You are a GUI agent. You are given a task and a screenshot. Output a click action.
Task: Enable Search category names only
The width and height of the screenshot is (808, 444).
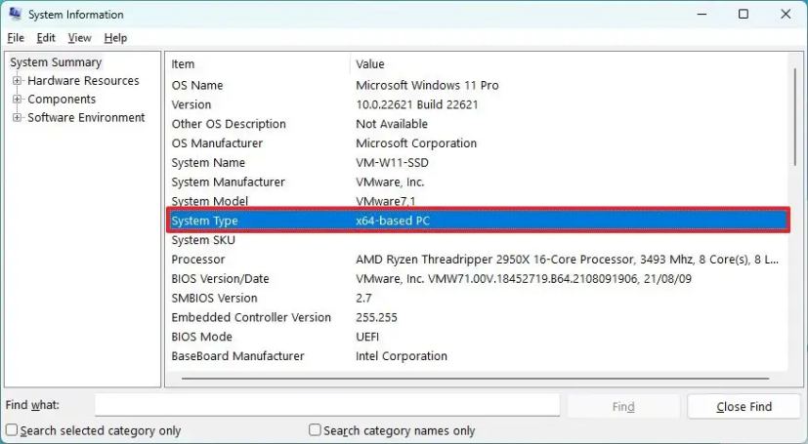pyautogui.click(x=315, y=430)
